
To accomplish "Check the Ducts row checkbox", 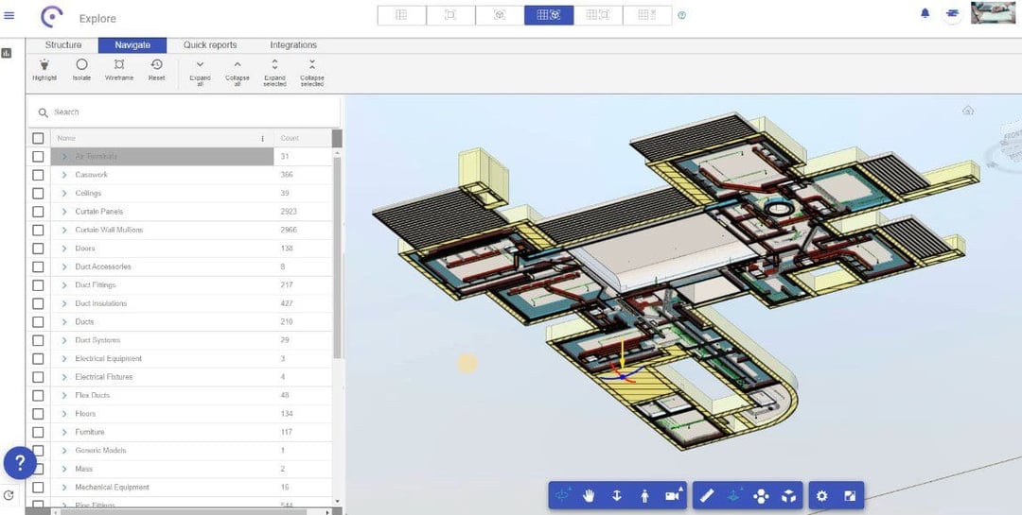I will click(38, 321).
